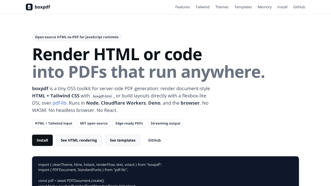Click the 'Open-source HTML-to-PDF for JavaScript runtimes' pill
This screenshot has height=186, width=331.
pyautogui.click(x=77, y=37)
